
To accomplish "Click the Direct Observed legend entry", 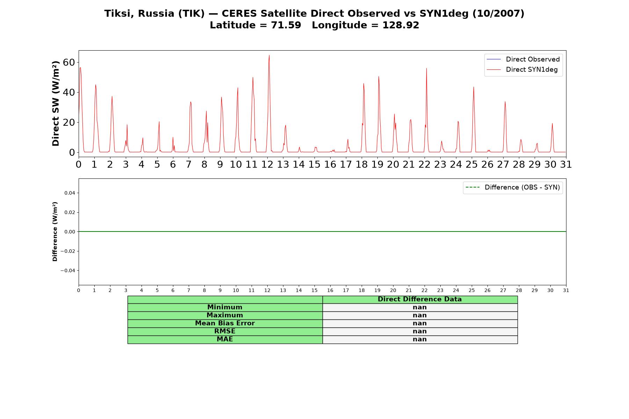I will (523, 59).
